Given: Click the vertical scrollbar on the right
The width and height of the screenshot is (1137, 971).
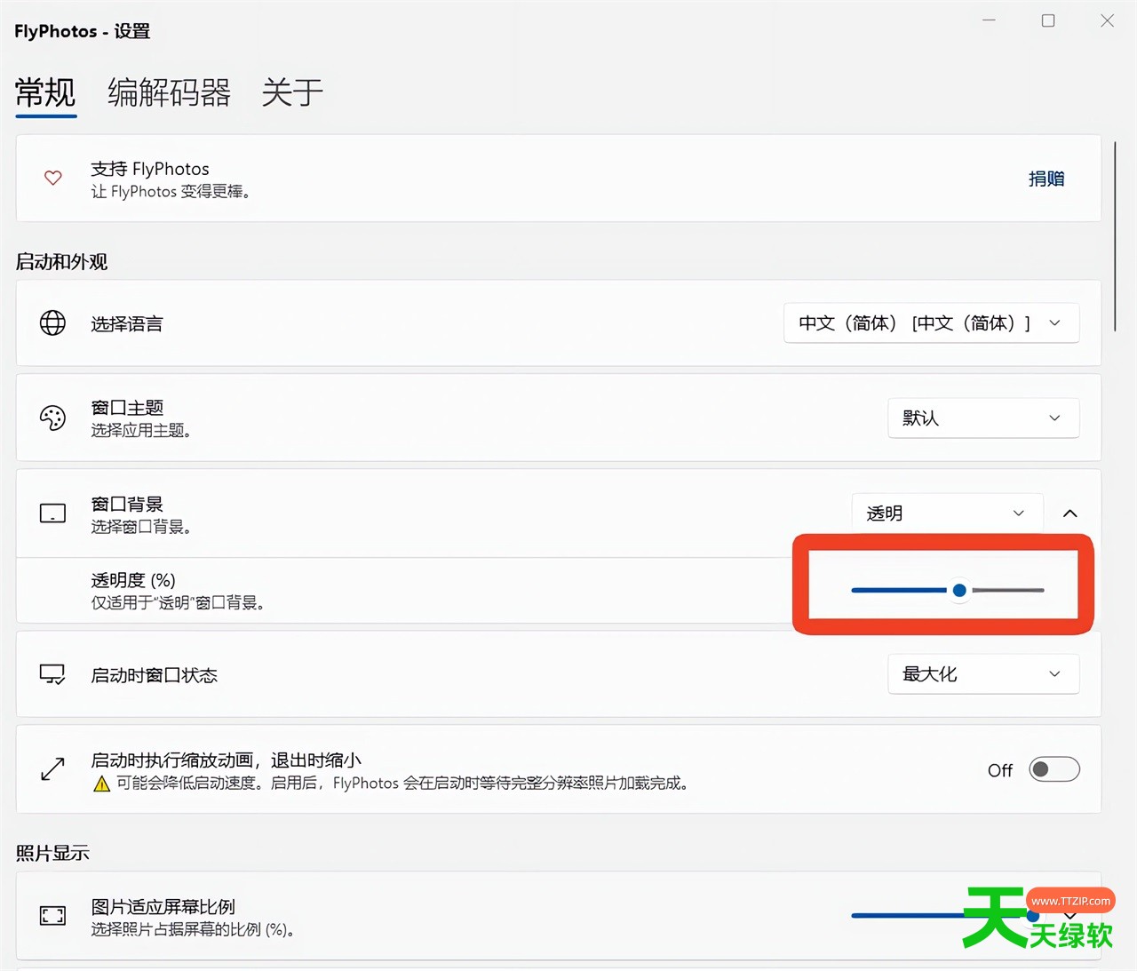Looking at the screenshot, I should pos(1115,235).
